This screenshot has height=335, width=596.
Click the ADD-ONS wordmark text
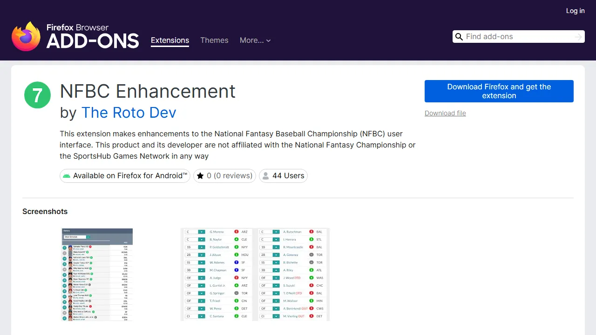click(93, 41)
